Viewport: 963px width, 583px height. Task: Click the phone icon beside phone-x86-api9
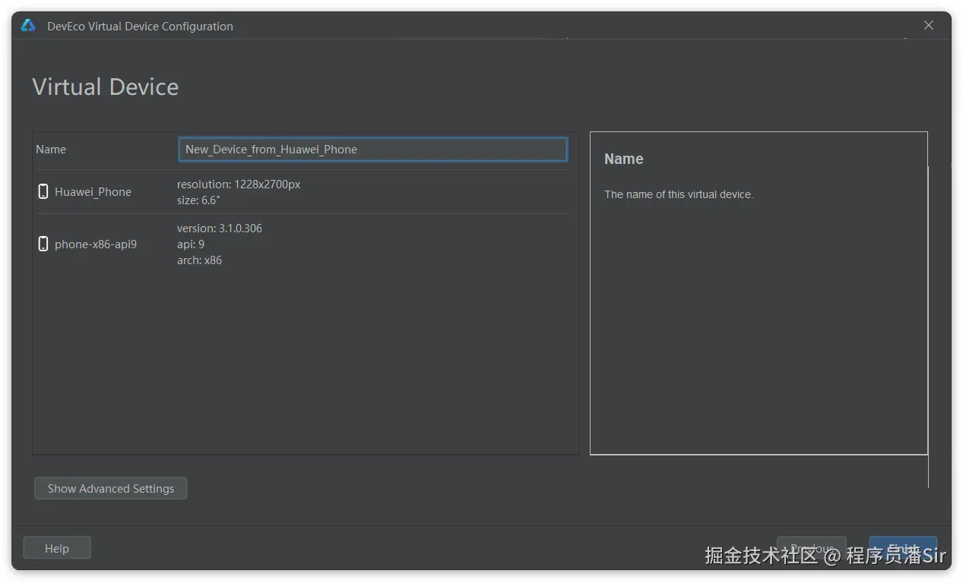43,244
